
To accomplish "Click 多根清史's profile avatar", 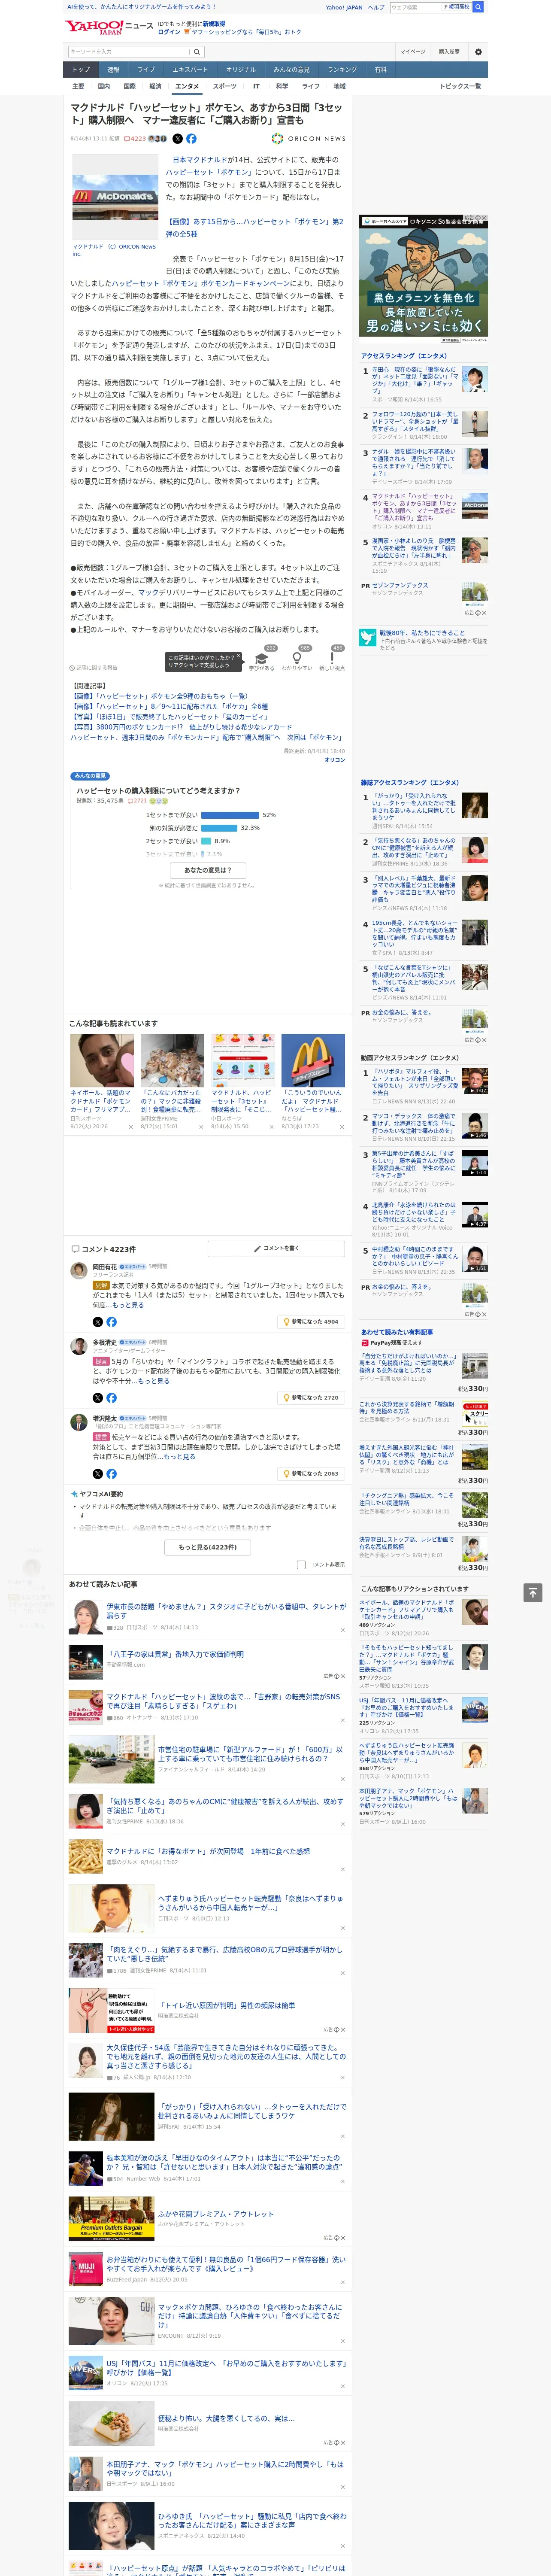I will click(78, 1347).
